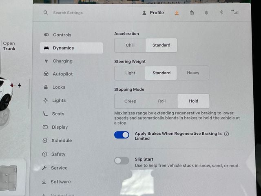Viewport: 261px width, 196px height.
Task: Set Stopping Mode to Roll
Action: 162,101
